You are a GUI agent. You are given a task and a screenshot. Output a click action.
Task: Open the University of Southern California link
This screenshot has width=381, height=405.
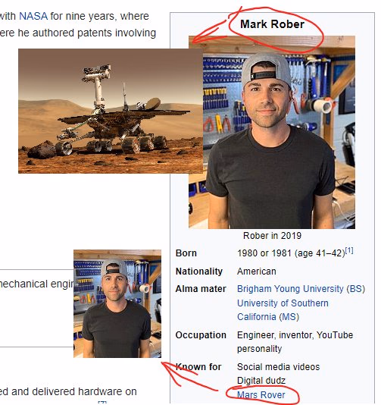click(x=283, y=309)
